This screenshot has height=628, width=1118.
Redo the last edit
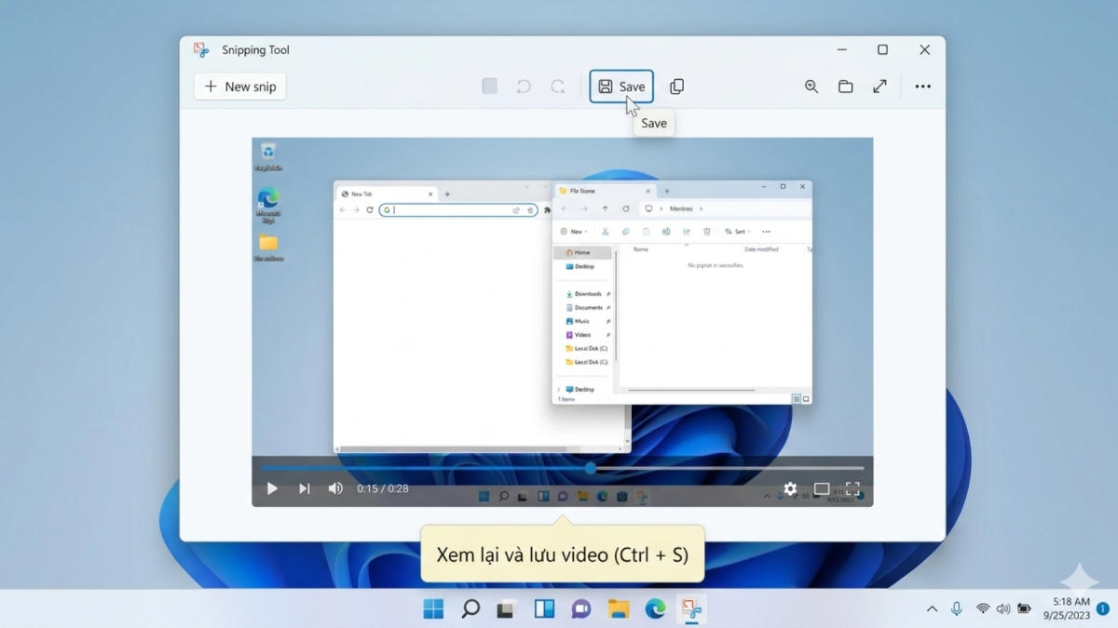click(557, 86)
